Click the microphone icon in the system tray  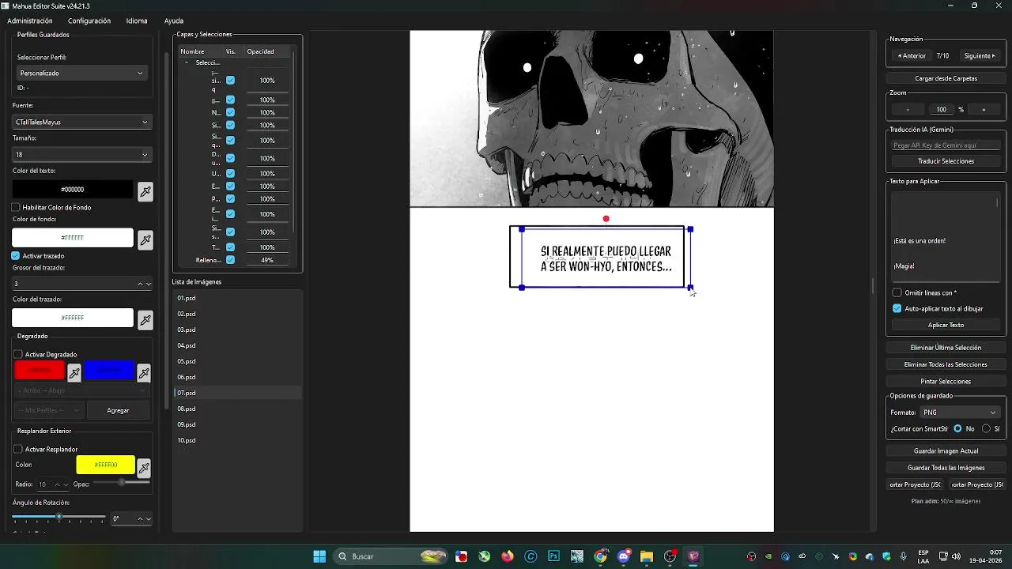[903, 556]
